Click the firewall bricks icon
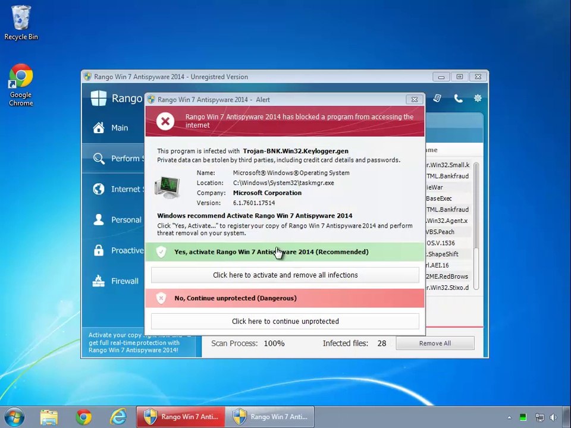The width and height of the screenshot is (571, 428). coord(98,281)
